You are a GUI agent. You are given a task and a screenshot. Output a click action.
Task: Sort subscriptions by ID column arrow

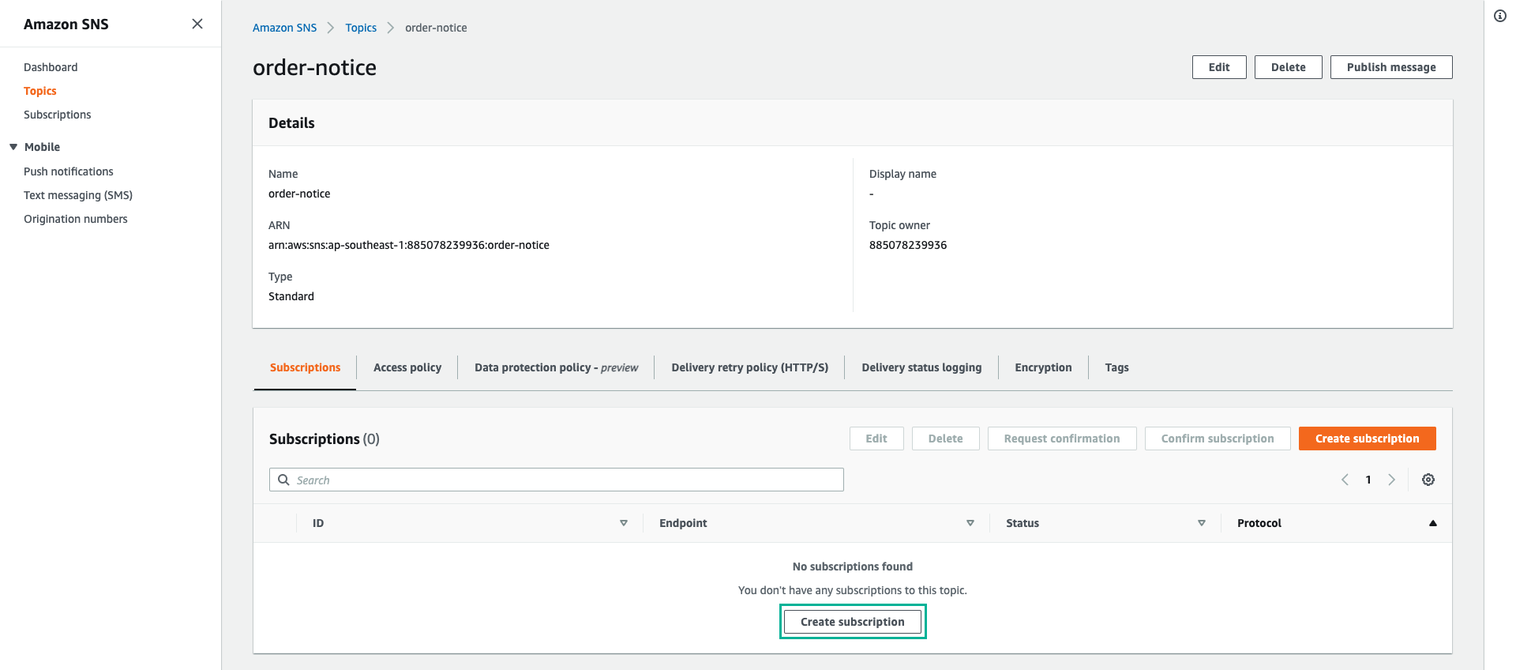click(624, 523)
